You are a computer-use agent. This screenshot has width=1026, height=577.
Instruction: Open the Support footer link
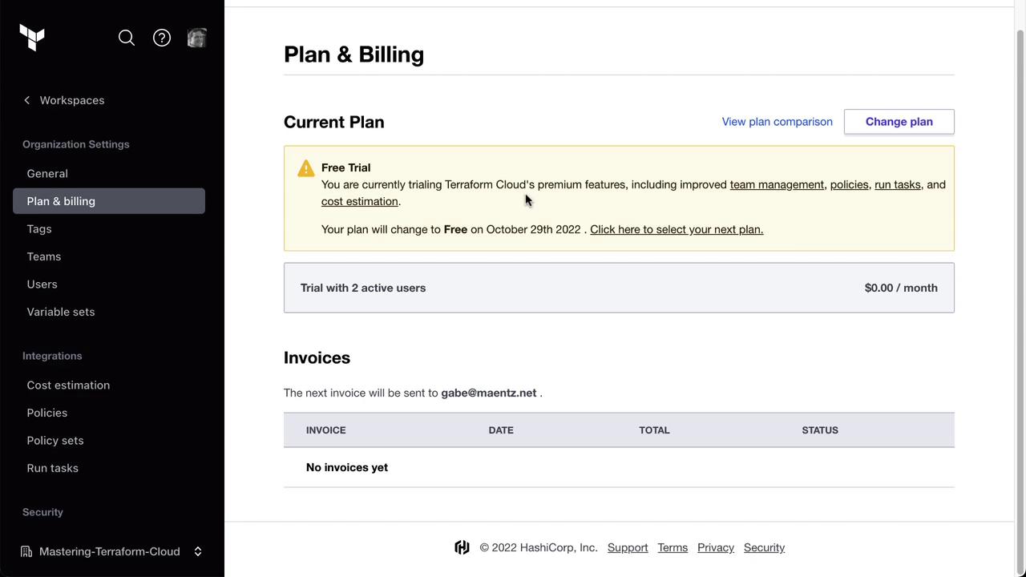(628, 547)
